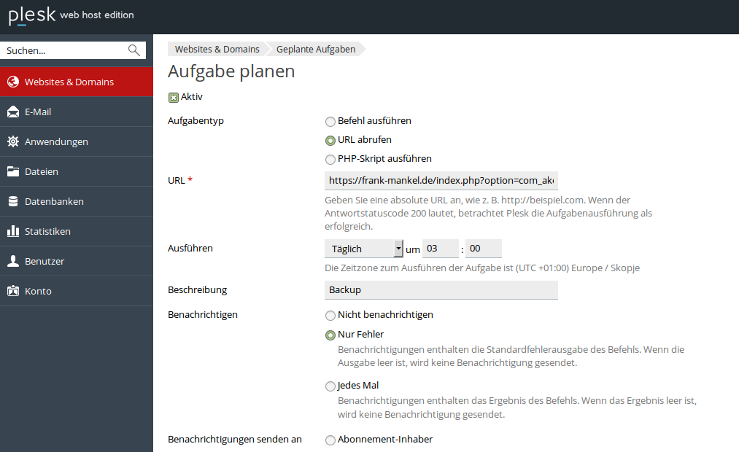
Task: Click the globe icon beside Websites & Domains
Action: pos(13,82)
